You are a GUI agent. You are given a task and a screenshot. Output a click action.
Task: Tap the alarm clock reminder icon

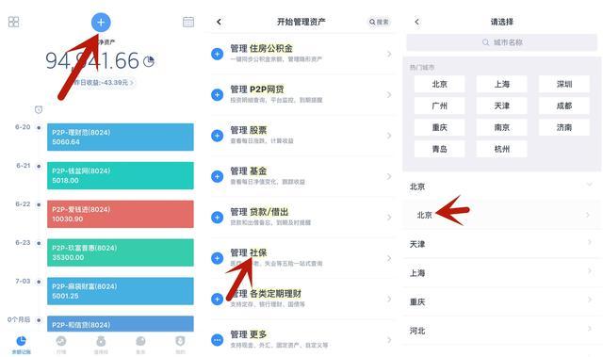pos(39,110)
